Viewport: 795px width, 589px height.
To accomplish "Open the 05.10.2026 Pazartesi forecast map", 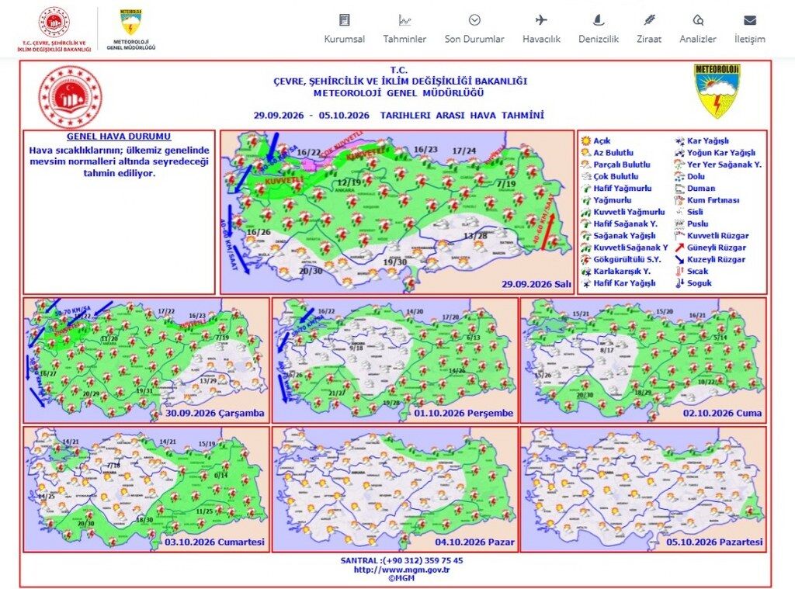I will [644, 489].
